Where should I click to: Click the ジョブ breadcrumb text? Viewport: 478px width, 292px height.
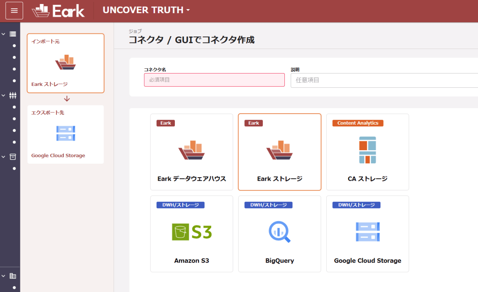pos(135,31)
